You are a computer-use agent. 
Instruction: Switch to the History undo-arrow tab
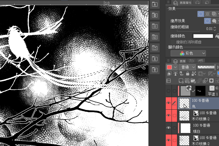pyautogui.click(x=192, y=61)
